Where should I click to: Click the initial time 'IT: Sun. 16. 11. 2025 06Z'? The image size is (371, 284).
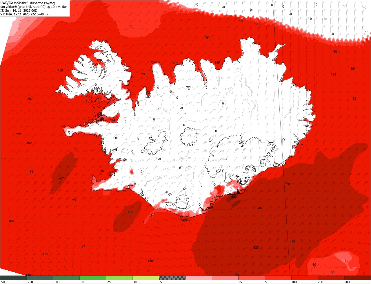(x=19, y=10)
